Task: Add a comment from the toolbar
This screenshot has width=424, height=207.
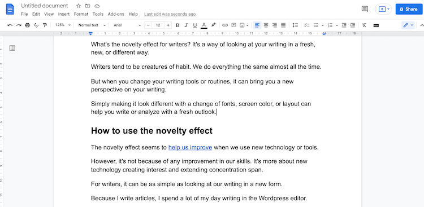Action: [x=233, y=25]
